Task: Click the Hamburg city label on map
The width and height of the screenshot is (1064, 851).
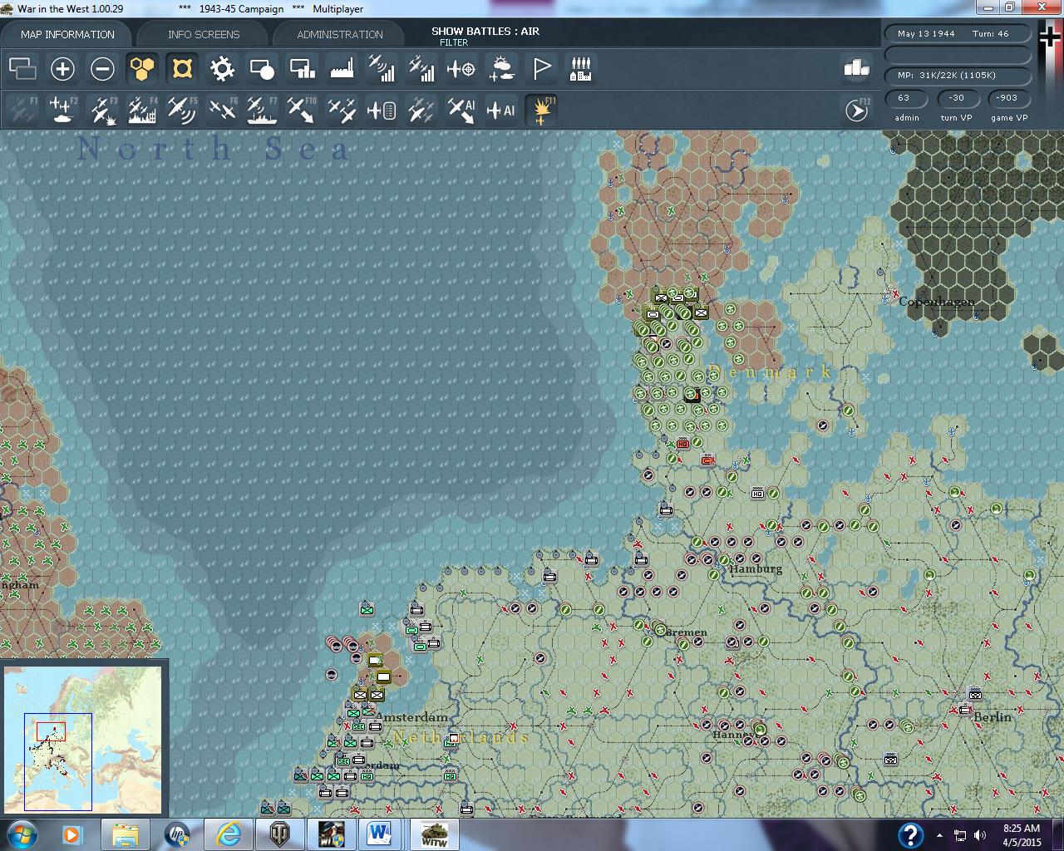Action: click(x=756, y=569)
